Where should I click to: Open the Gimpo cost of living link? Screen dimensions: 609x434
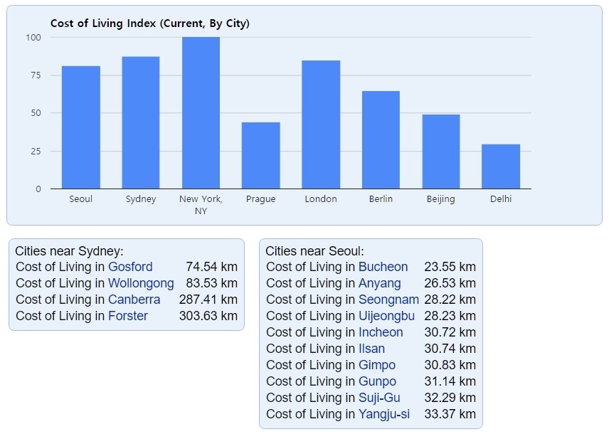click(x=377, y=365)
